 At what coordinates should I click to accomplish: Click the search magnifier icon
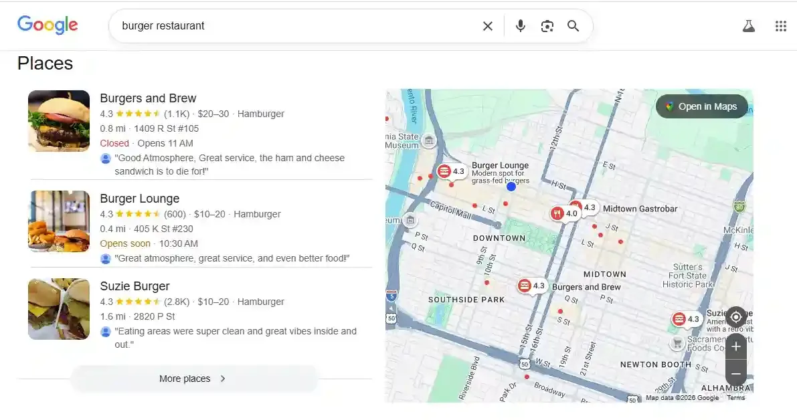573,25
